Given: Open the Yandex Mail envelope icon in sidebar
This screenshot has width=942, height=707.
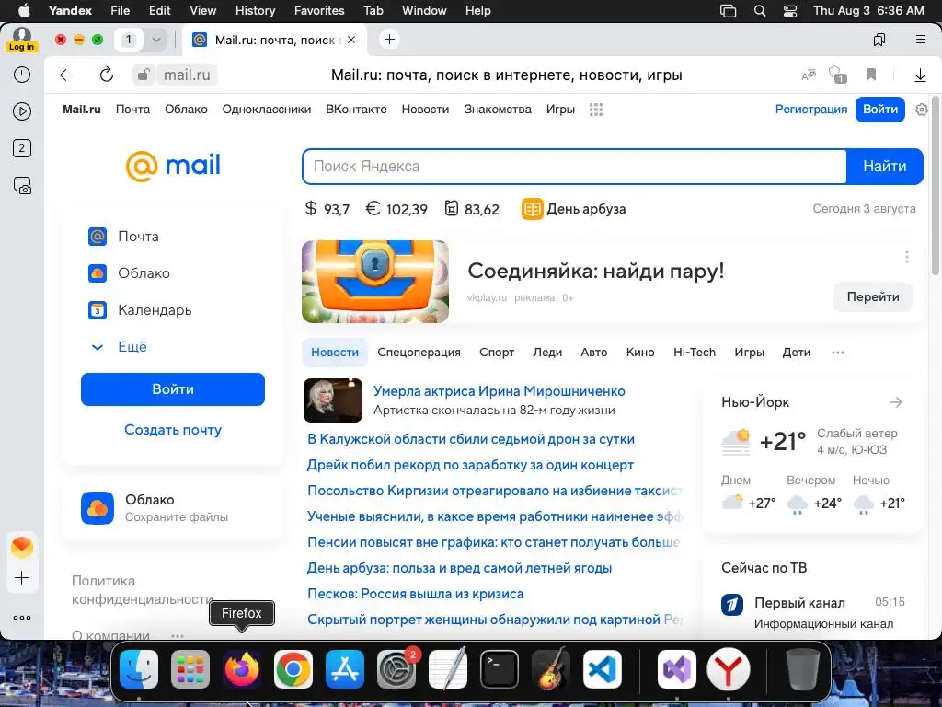Looking at the screenshot, I should click(22, 547).
